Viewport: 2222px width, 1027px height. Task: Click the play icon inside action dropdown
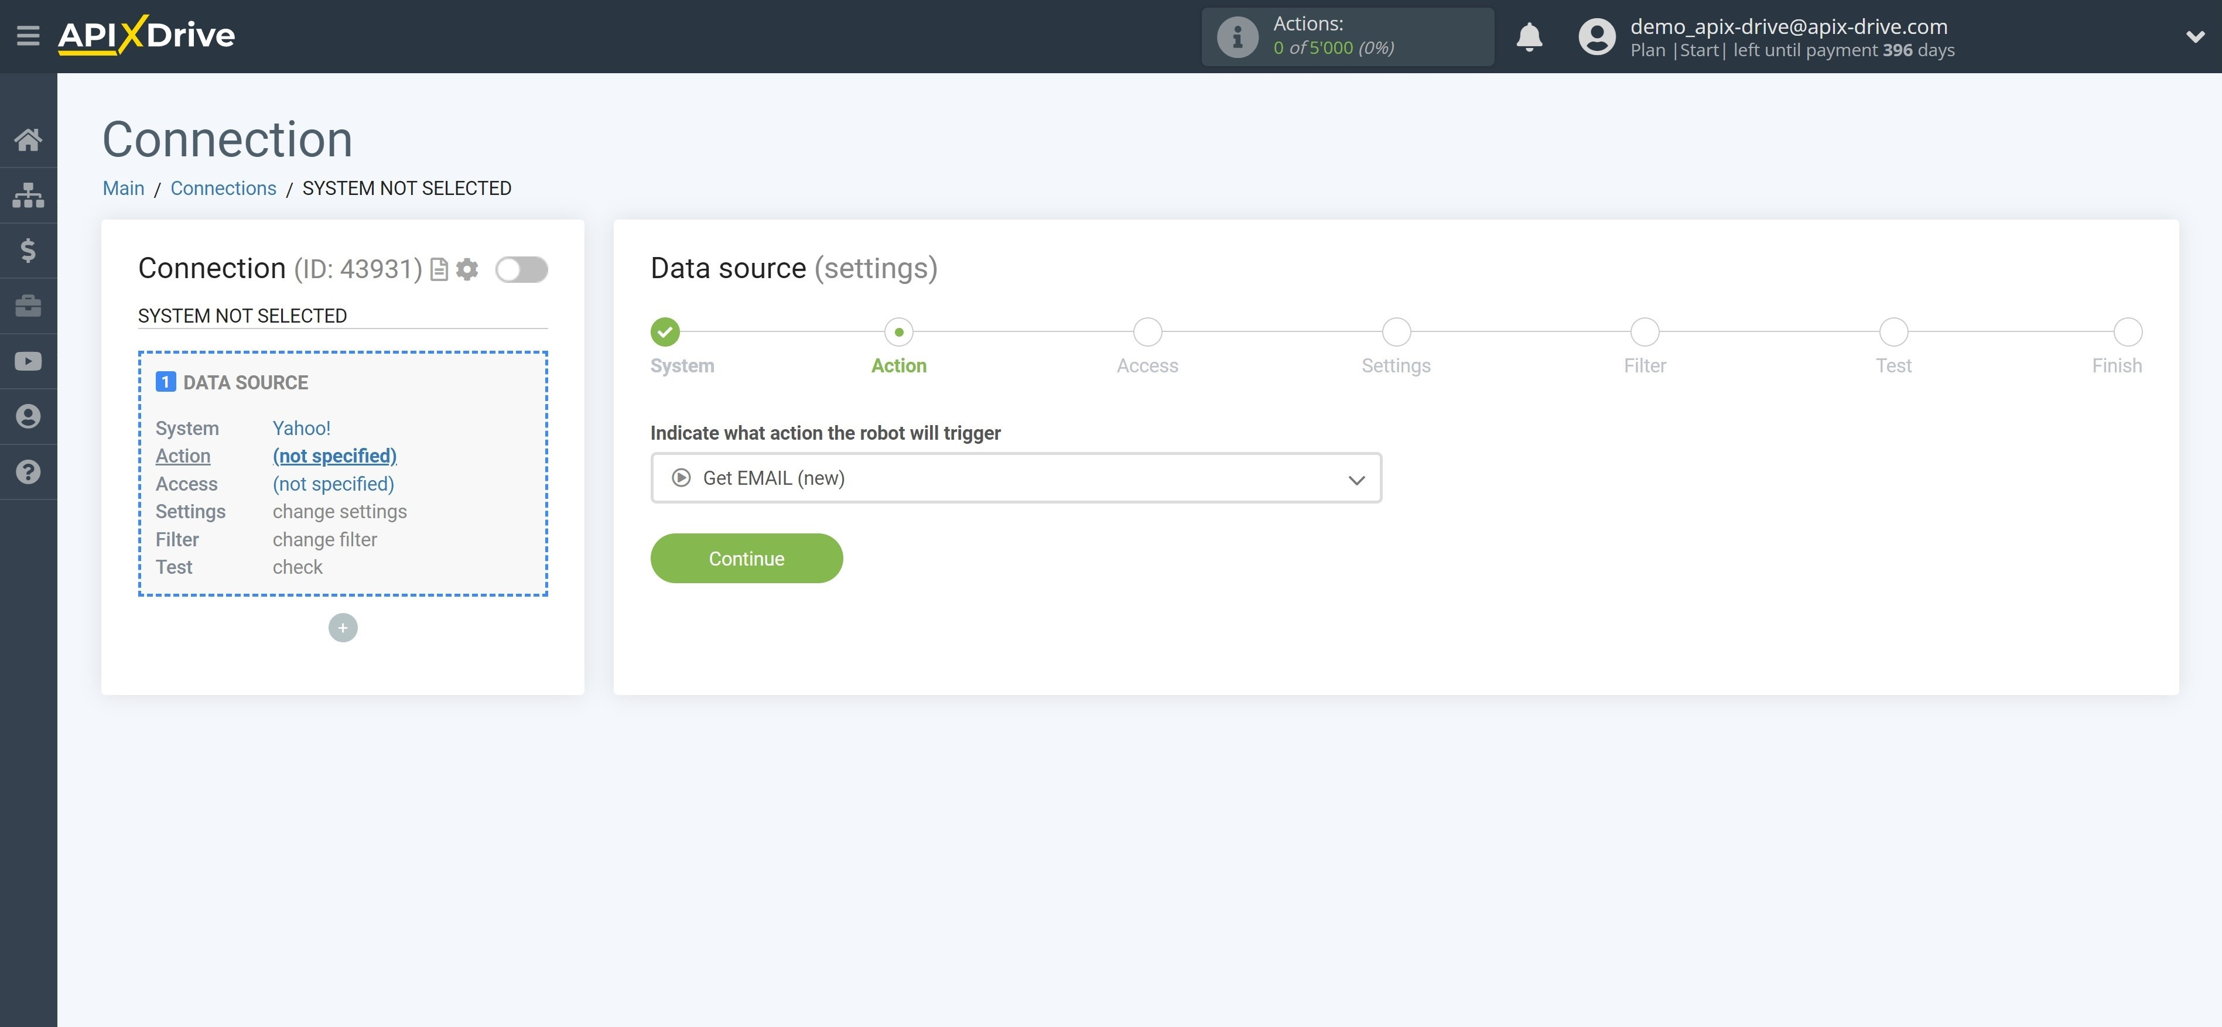point(682,478)
